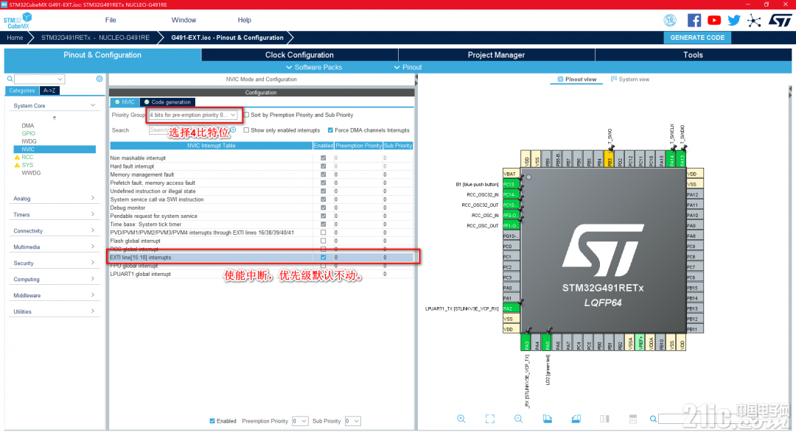Select yellow pin PB3 on chip

[x=610, y=159]
